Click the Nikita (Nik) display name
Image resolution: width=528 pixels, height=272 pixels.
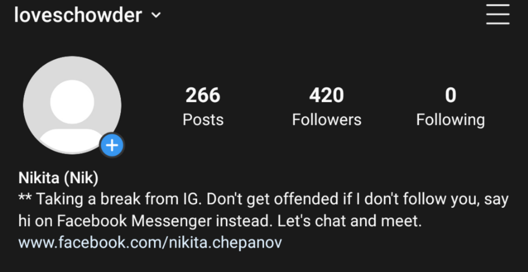(x=58, y=178)
